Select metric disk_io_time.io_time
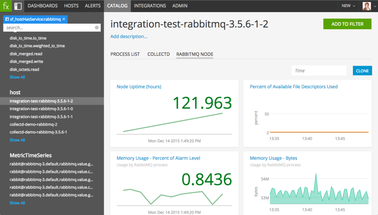This screenshot has width=378, height=215. (28, 38)
